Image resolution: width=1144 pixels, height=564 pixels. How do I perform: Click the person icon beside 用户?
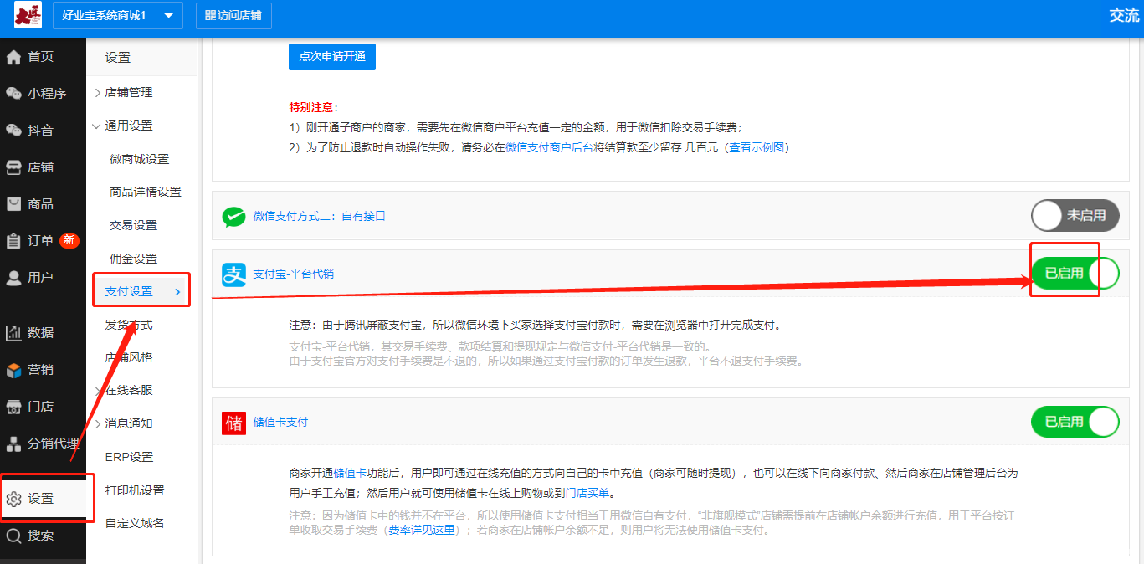[x=13, y=278]
